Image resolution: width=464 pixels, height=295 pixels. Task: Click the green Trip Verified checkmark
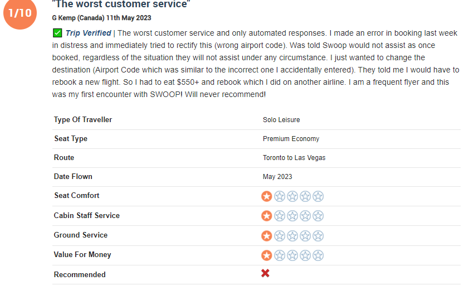click(x=57, y=33)
